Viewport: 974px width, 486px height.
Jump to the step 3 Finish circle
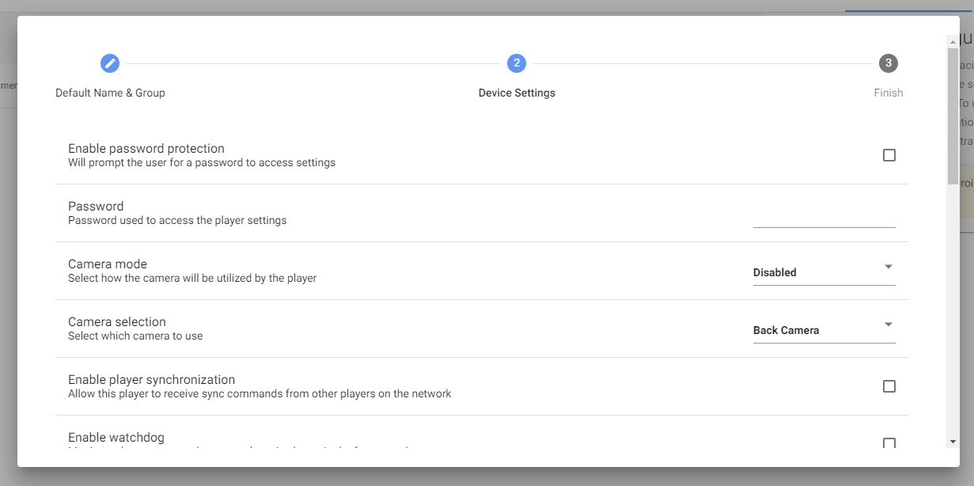tap(889, 63)
